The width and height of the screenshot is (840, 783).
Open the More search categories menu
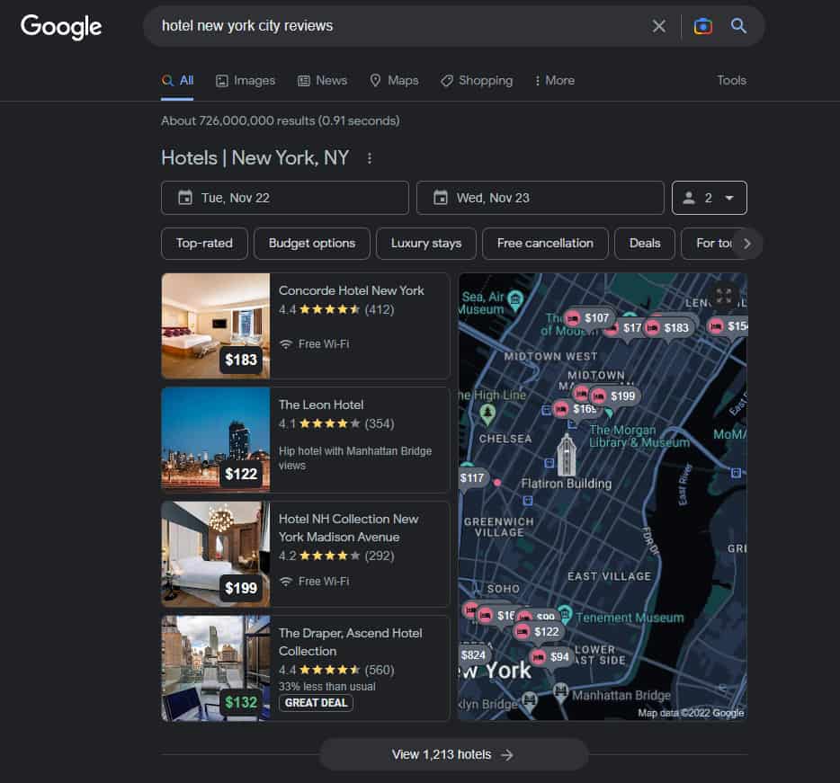[x=553, y=80]
